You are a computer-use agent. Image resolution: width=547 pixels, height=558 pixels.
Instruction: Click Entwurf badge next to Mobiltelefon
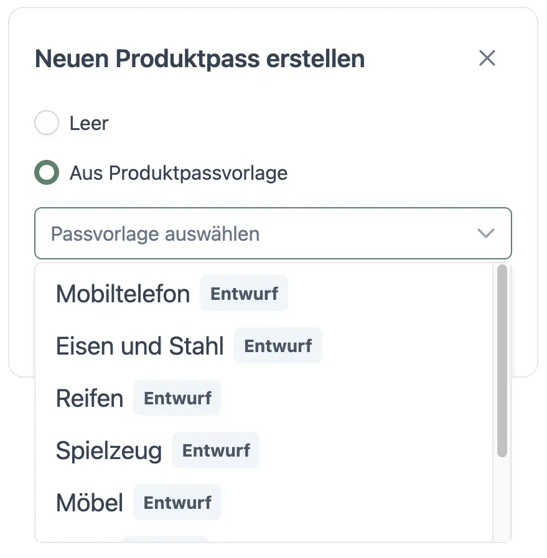pos(244,294)
